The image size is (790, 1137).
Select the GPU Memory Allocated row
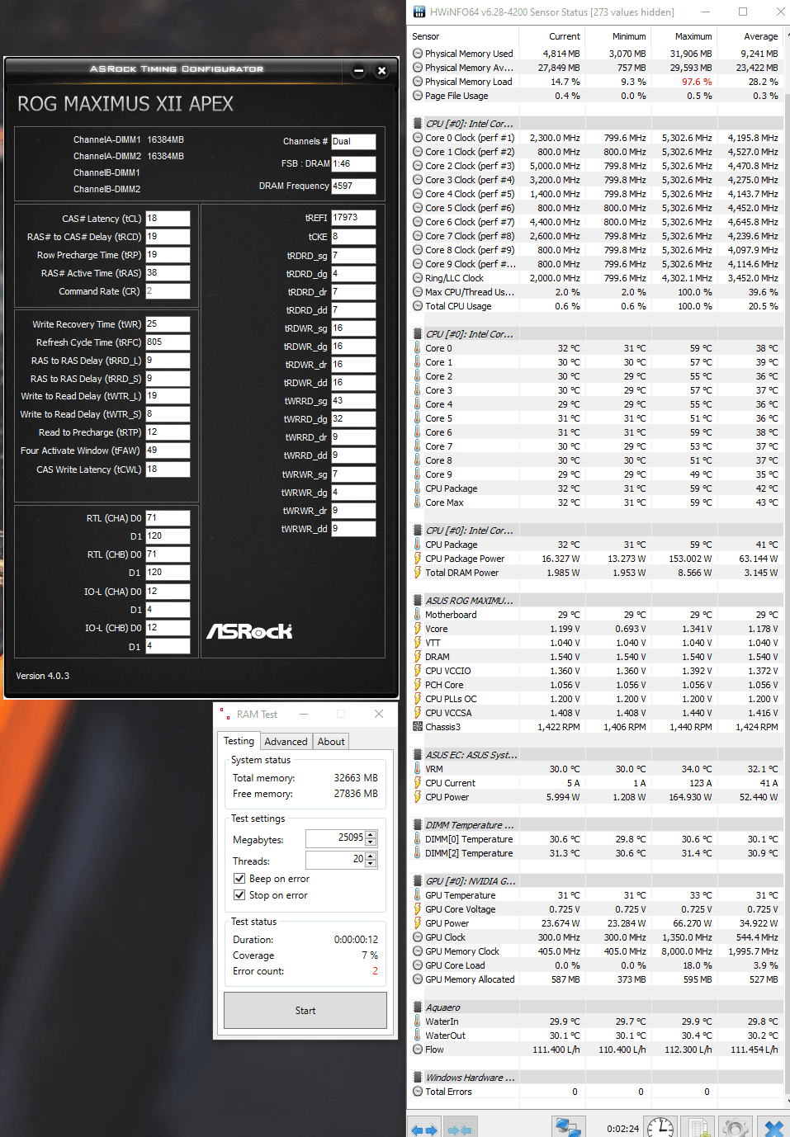point(596,979)
